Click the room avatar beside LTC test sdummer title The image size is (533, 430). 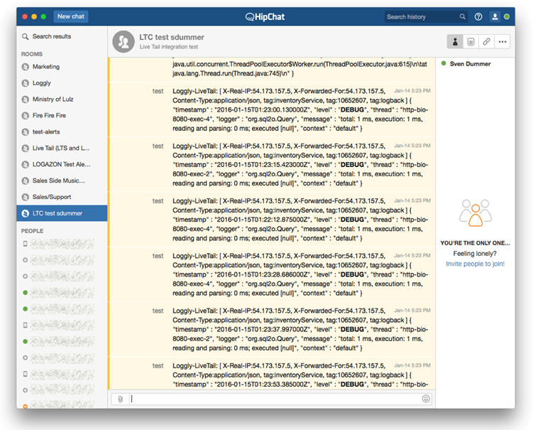click(x=123, y=41)
